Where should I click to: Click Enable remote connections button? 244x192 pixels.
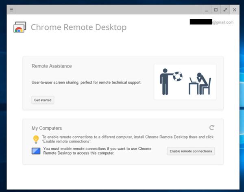tap(191, 151)
